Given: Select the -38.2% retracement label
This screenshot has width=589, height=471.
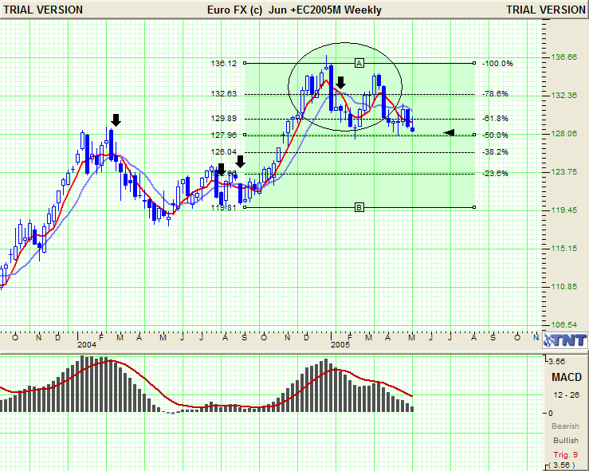Looking at the screenshot, I should point(495,152).
